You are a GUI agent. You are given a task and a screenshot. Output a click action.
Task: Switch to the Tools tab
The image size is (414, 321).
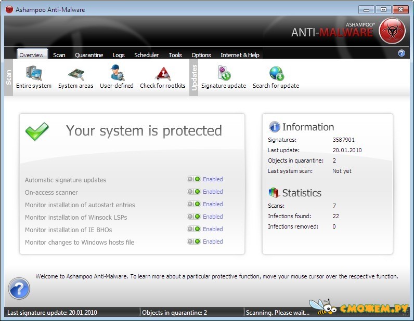tap(175, 55)
